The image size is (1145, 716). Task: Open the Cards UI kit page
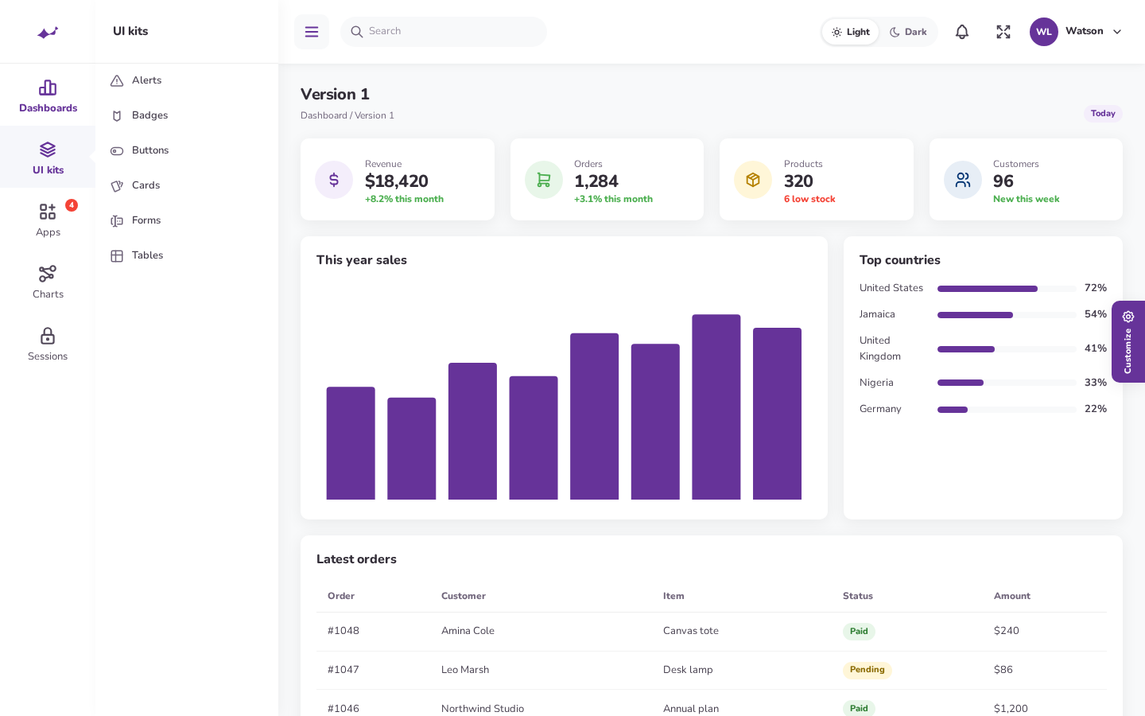187,185
